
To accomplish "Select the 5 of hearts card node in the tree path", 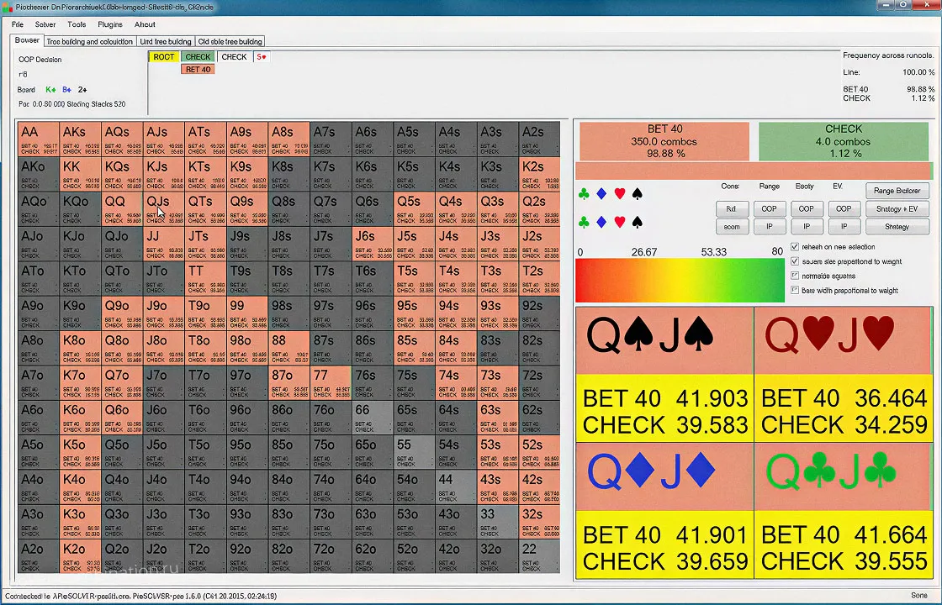I will pos(262,57).
